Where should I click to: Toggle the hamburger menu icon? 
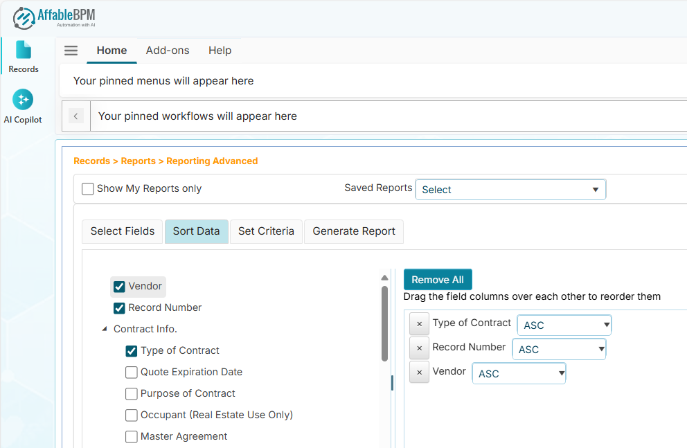(x=71, y=51)
